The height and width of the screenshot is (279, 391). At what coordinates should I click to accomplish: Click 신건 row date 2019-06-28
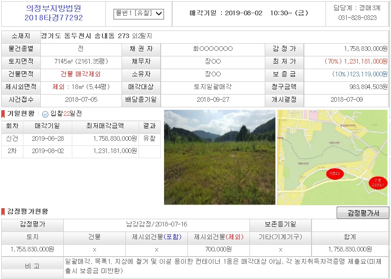48,139
